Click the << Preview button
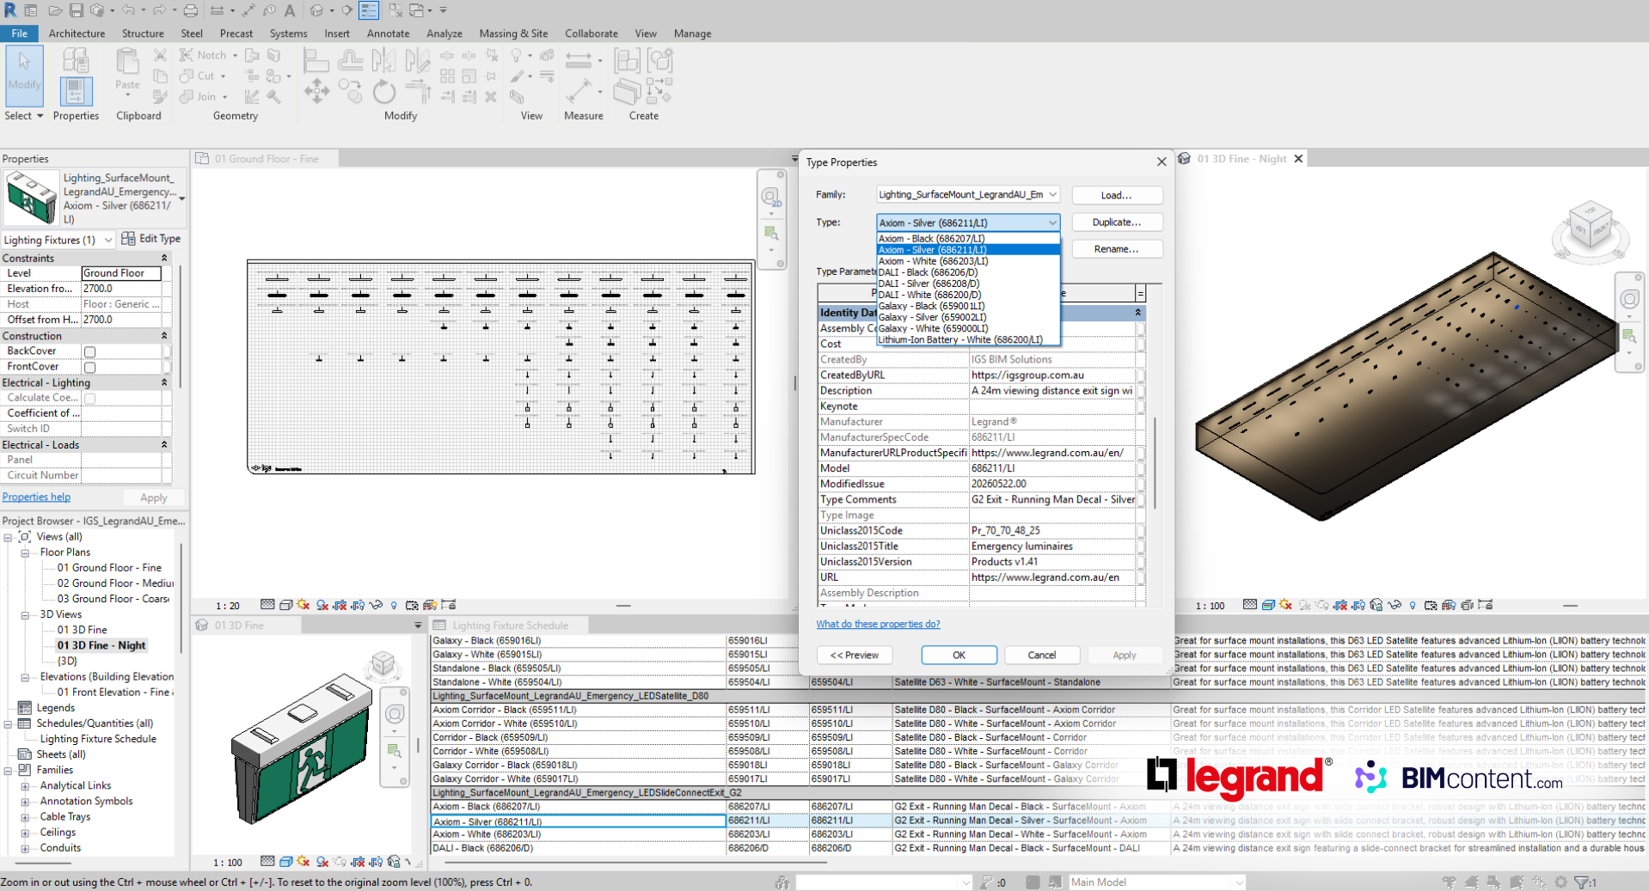Viewport: 1649px width, 891px height. pos(854,655)
